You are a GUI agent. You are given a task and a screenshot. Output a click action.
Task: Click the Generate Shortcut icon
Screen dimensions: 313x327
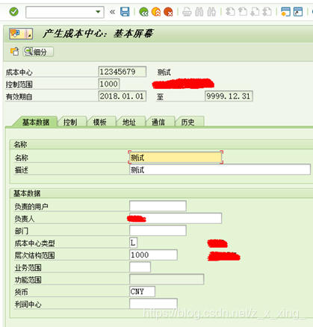pyautogui.click(x=298, y=12)
